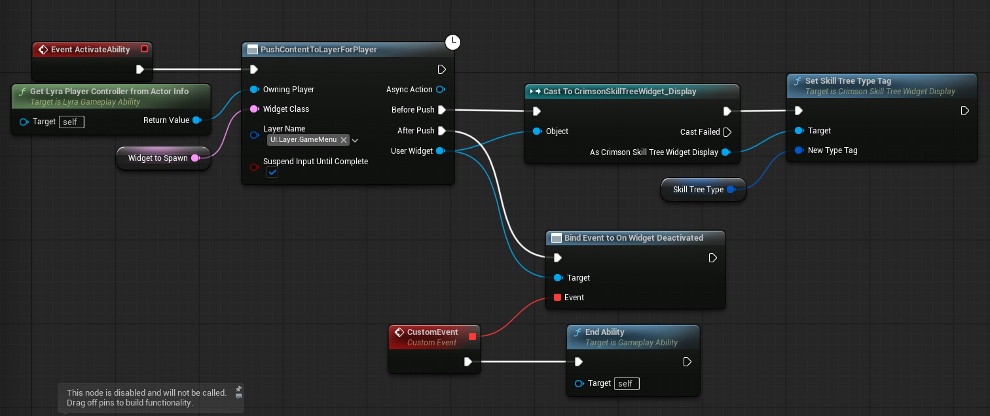Click the Cast node exec input pin

(x=537, y=111)
